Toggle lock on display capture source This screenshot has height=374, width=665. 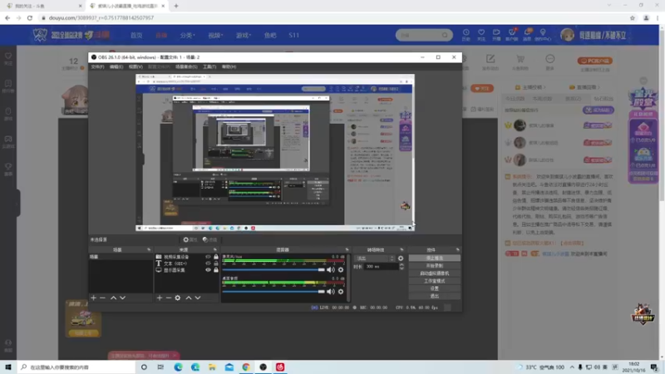[x=216, y=270]
